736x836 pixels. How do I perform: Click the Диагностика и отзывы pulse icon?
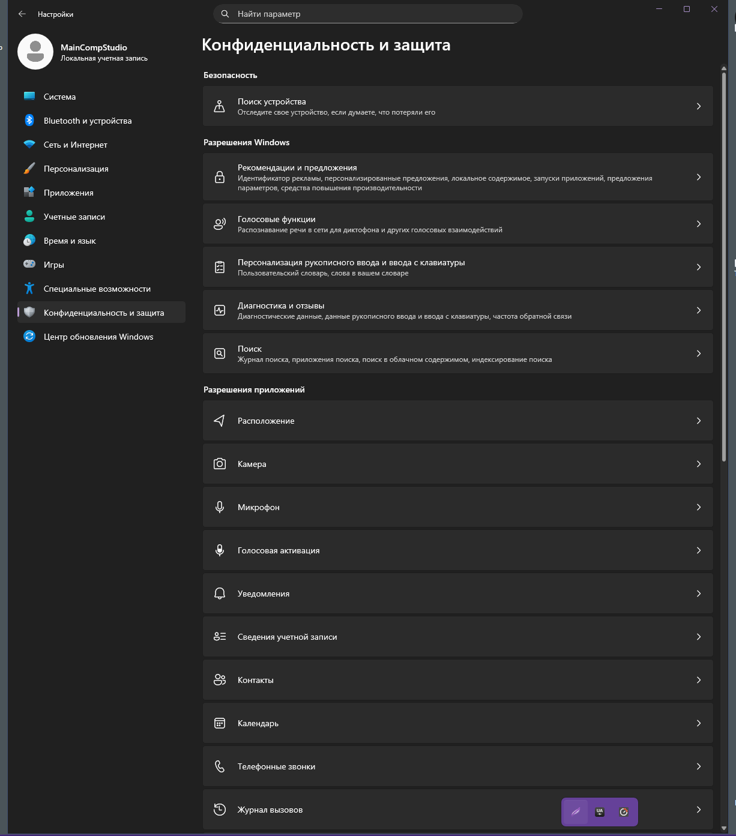pos(220,310)
